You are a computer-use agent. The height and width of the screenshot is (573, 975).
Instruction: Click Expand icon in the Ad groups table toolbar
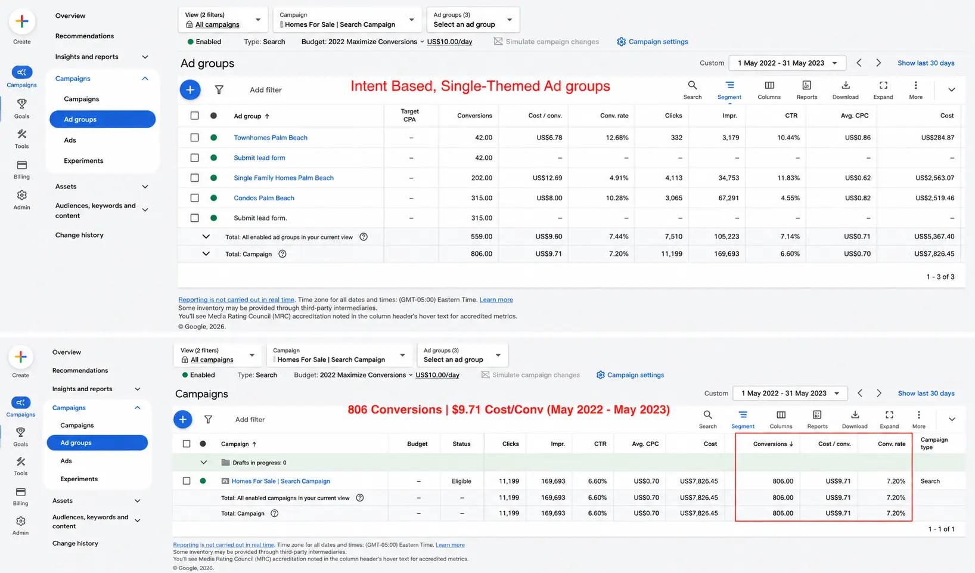coord(883,89)
